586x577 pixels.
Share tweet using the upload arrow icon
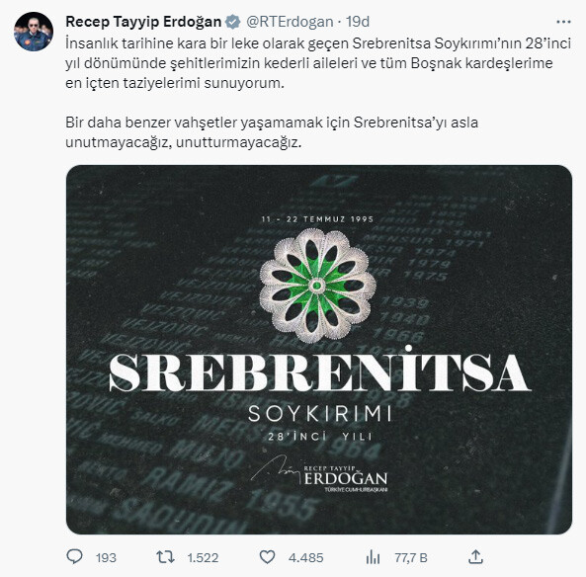click(475, 557)
